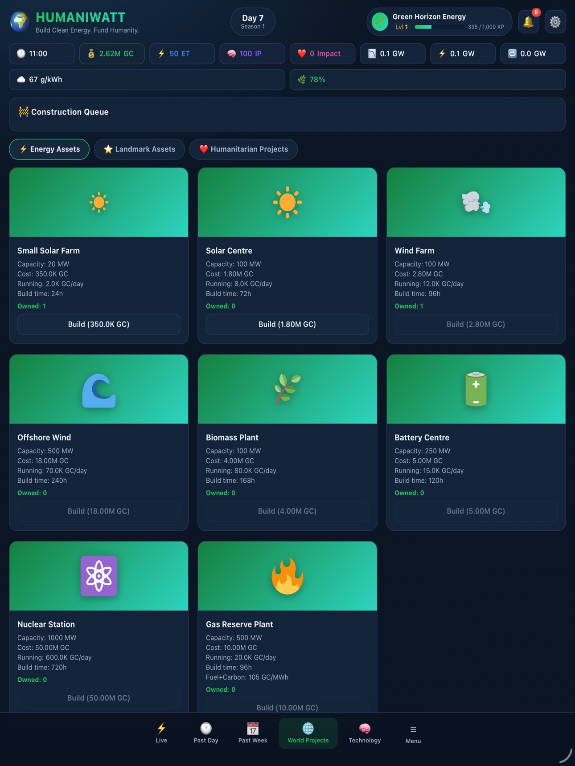
Task: Open the hamburger Menu
Action: (413, 733)
